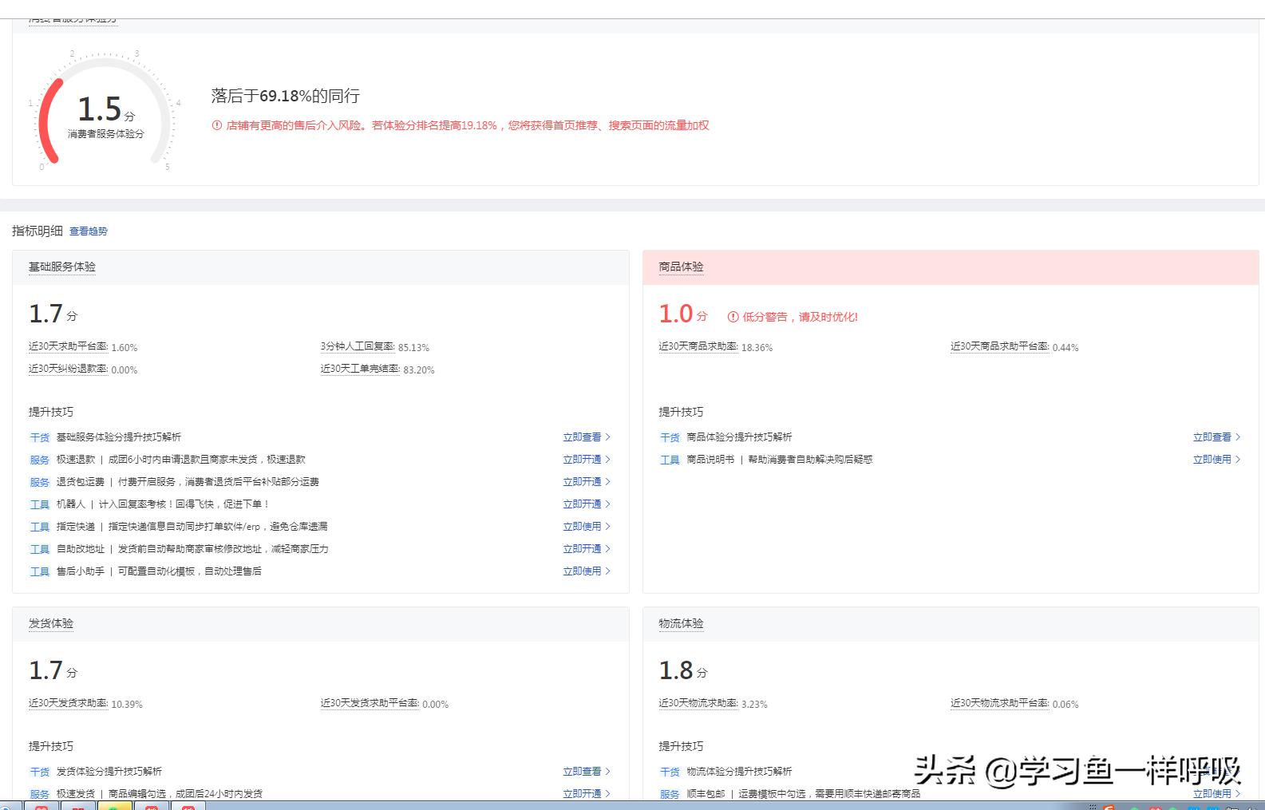Click the 1.0 分 product experience score
Screen dimensions: 1265x810
click(x=683, y=314)
